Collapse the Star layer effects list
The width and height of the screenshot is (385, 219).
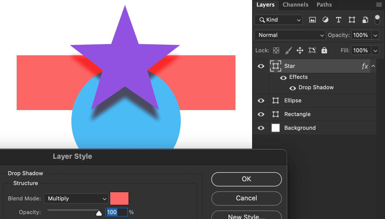point(373,66)
